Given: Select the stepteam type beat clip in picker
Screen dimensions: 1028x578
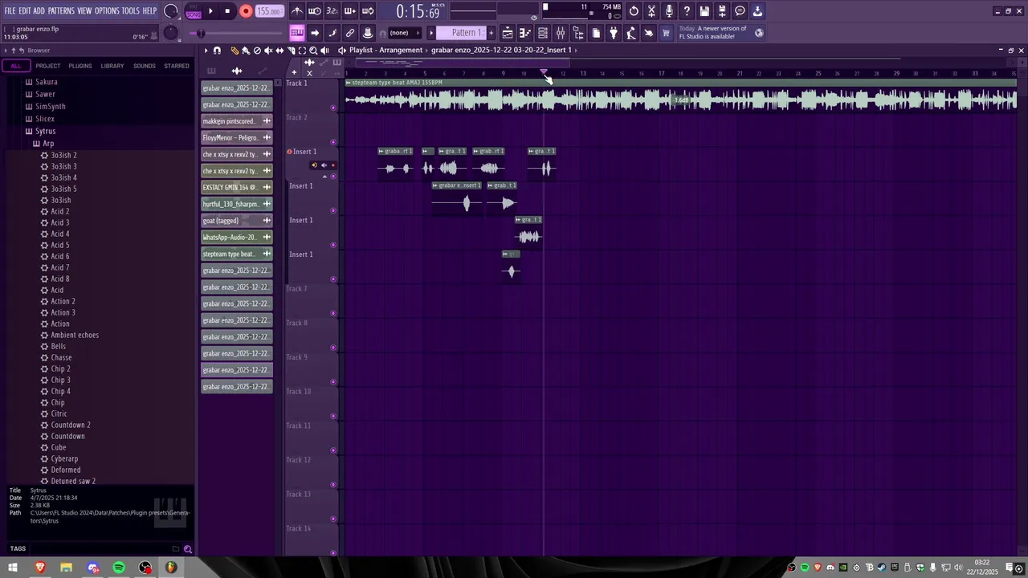Looking at the screenshot, I should coord(237,254).
